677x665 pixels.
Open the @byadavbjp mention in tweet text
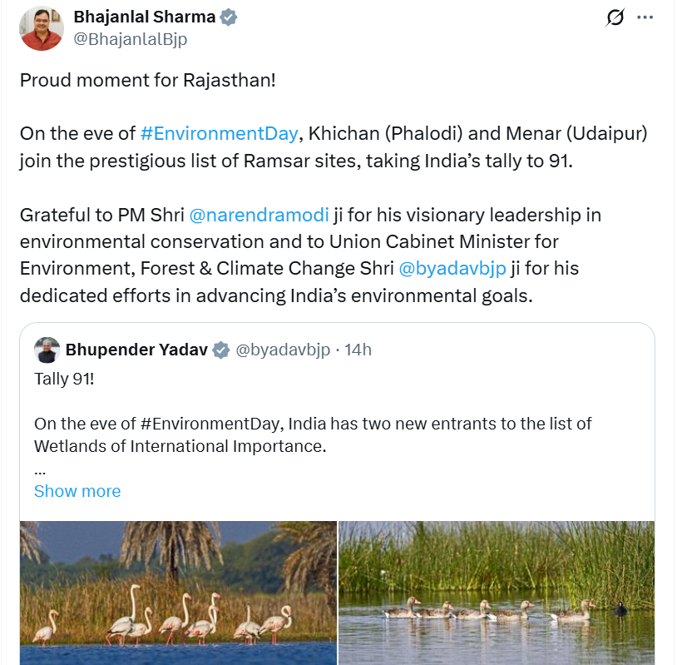(x=452, y=268)
